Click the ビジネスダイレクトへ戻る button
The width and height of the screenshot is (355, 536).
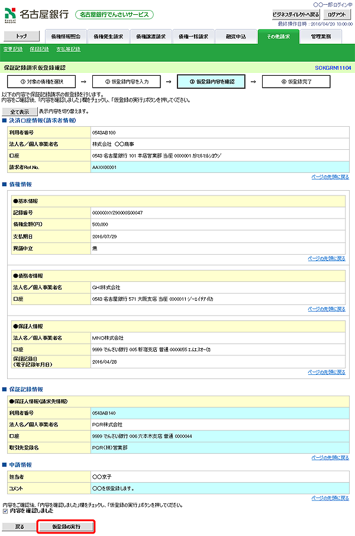296,14
